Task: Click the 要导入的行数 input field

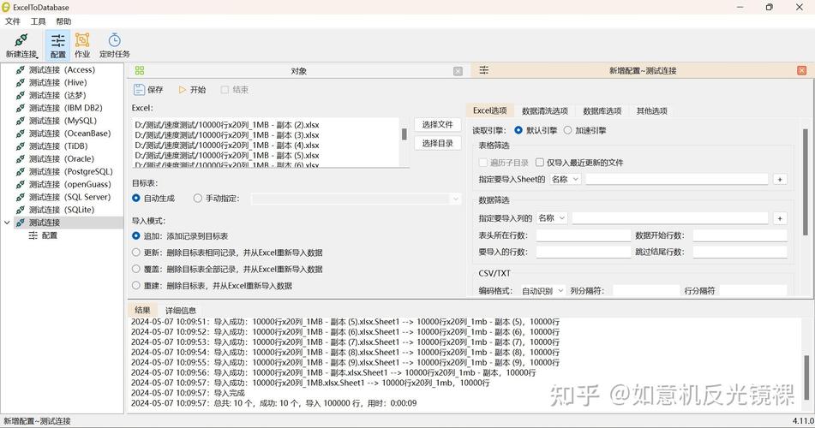Action: click(x=583, y=252)
